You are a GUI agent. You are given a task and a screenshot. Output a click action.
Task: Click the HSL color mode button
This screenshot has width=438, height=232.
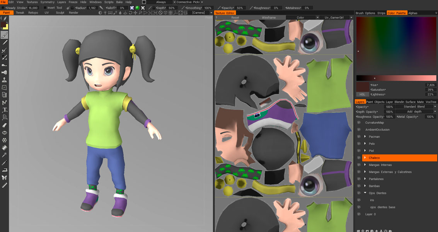pos(362,94)
